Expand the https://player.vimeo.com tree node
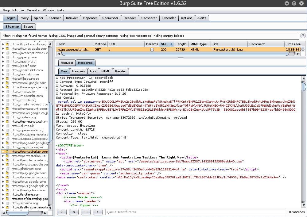307x217 pixels. (x=3, y=177)
